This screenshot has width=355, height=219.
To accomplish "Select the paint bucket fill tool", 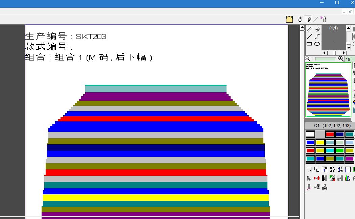I will 309,178.
